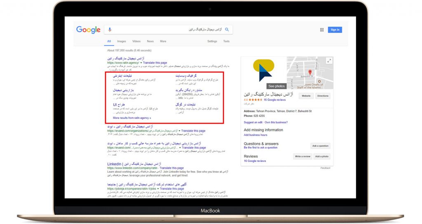Open the Settings menu under the search bar

[x=212, y=42]
